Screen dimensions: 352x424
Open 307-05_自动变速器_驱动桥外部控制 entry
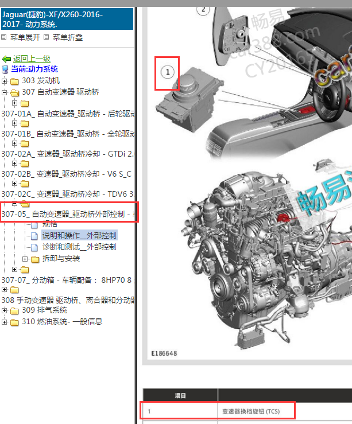pyautogui.click(x=68, y=214)
